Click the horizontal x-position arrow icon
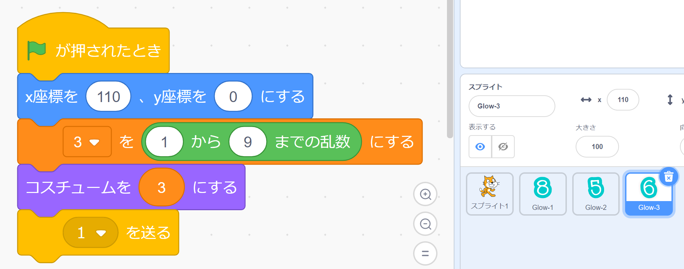This screenshot has width=684, height=269. point(586,100)
